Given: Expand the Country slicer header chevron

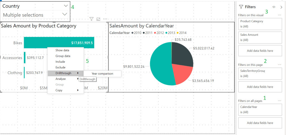Looking at the screenshot, I should [x=66, y=6].
